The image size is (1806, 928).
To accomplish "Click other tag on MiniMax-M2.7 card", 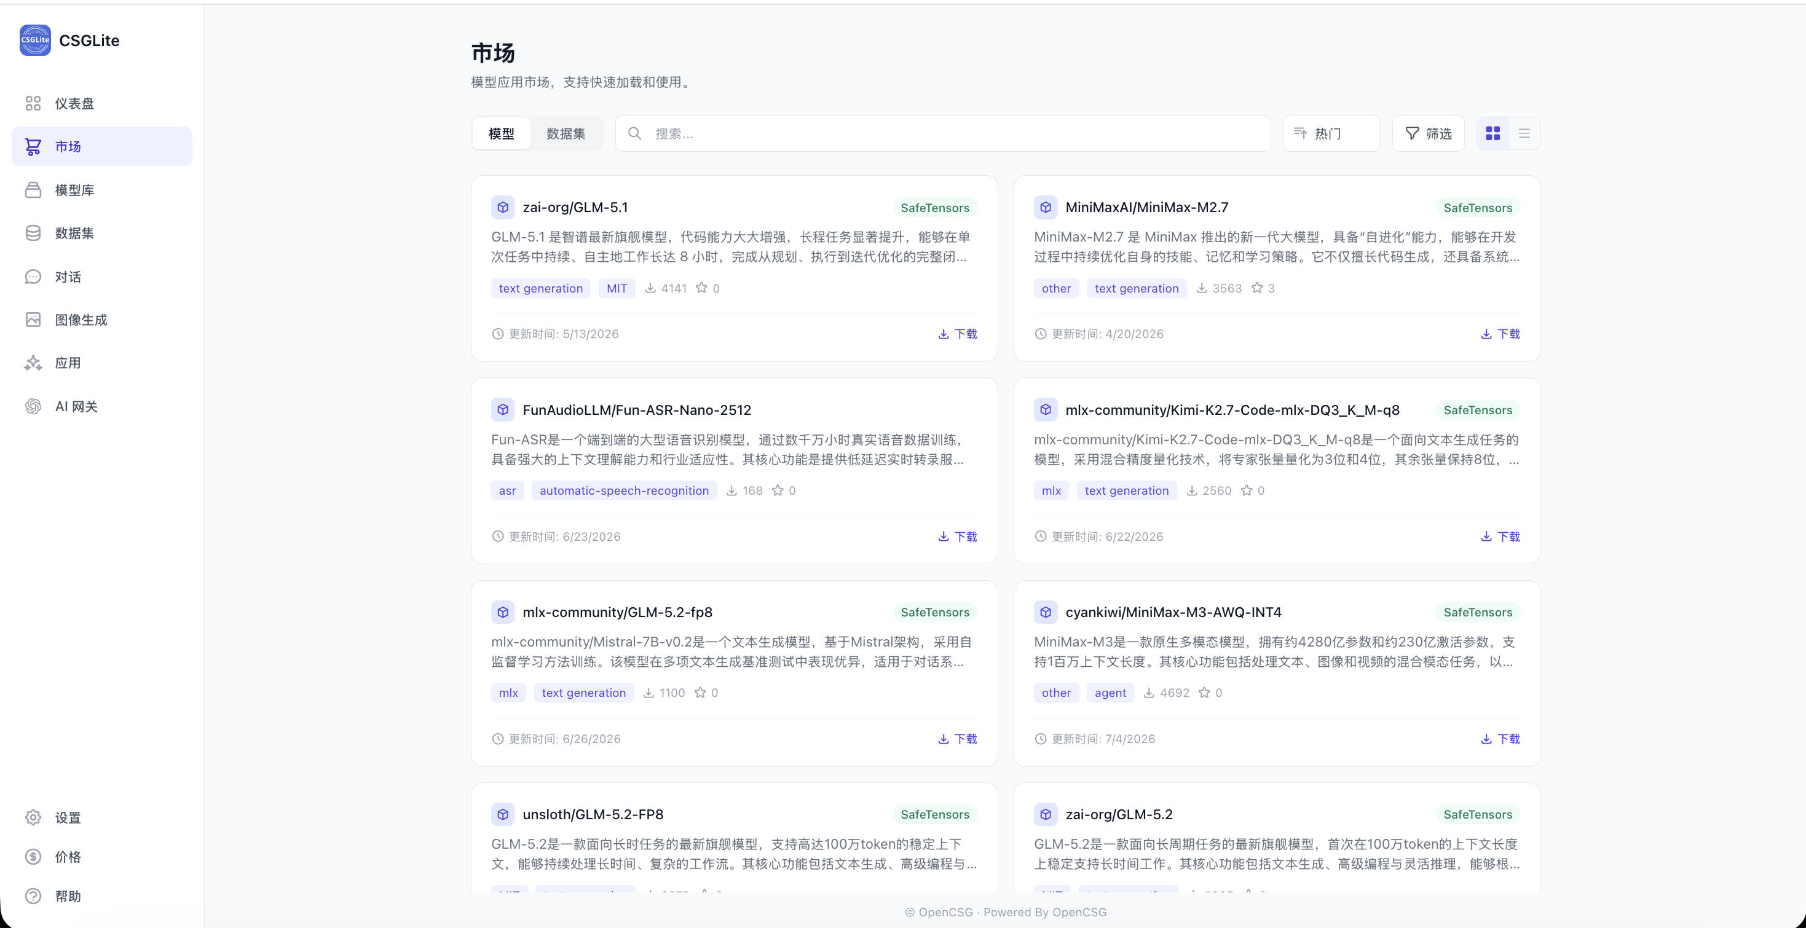I will (x=1056, y=288).
